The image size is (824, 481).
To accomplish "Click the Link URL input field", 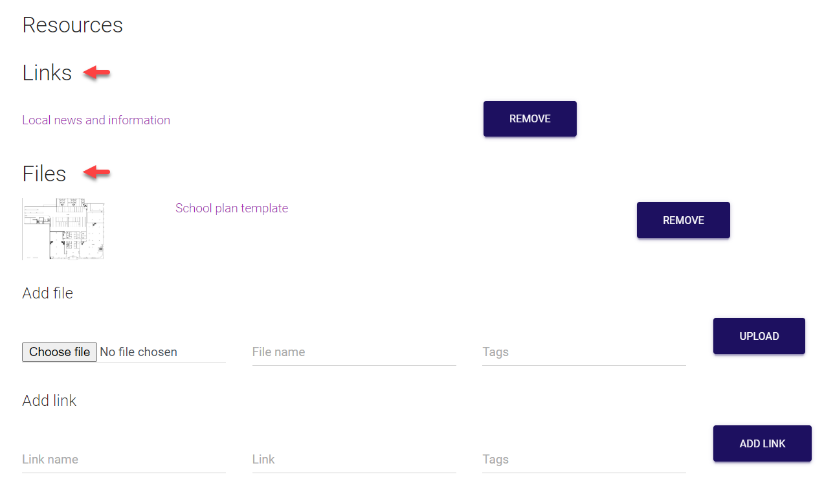I will [353, 460].
